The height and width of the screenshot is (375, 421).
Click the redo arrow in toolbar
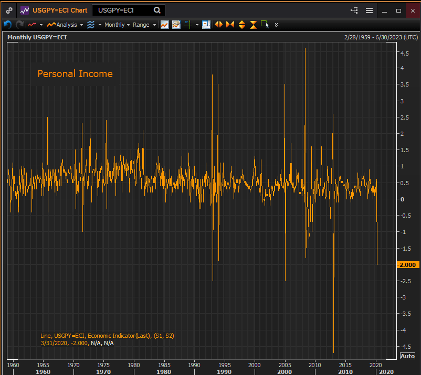pyautogui.click(x=19, y=25)
